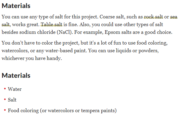Click the words 'Coarse salt' in first paragraph
The image size is (184, 119).
tap(112, 17)
